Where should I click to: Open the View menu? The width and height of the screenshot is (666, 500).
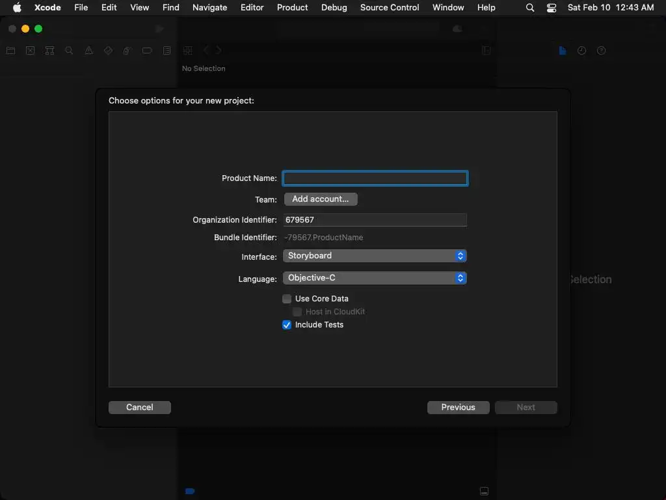point(139,8)
